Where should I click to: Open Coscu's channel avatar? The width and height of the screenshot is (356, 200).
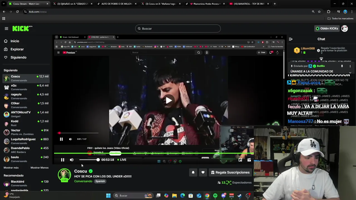64,175
